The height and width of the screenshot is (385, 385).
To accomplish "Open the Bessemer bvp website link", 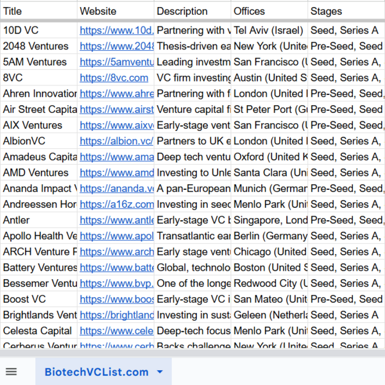I will pyautogui.click(x=117, y=284).
